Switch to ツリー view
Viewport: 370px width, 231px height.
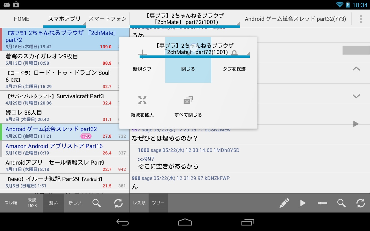point(158,203)
